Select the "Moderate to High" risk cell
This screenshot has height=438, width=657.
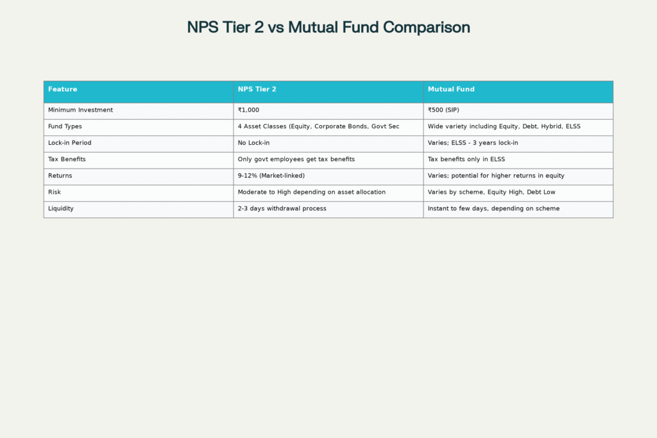(311, 192)
